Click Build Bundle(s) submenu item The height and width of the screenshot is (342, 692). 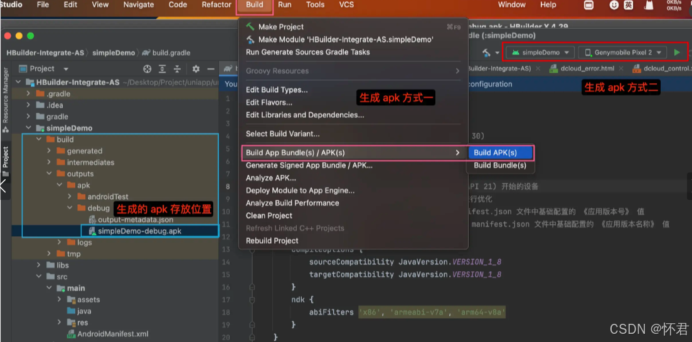(501, 166)
